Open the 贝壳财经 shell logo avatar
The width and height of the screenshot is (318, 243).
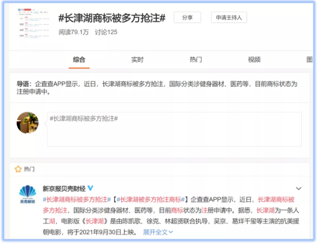28,194
